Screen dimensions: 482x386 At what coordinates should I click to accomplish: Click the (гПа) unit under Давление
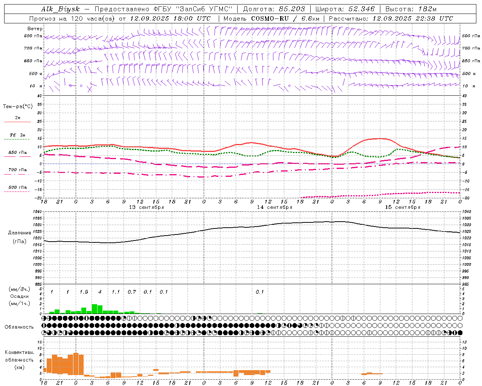click(x=19, y=241)
